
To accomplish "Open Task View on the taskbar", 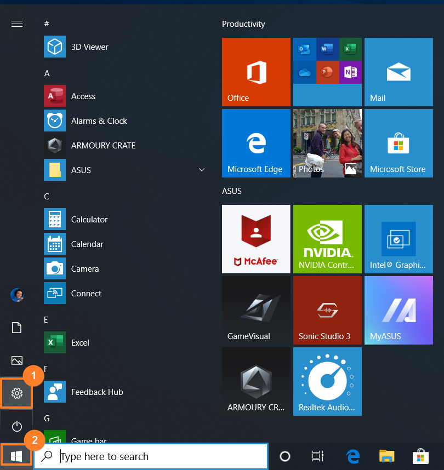I will 318,456.
